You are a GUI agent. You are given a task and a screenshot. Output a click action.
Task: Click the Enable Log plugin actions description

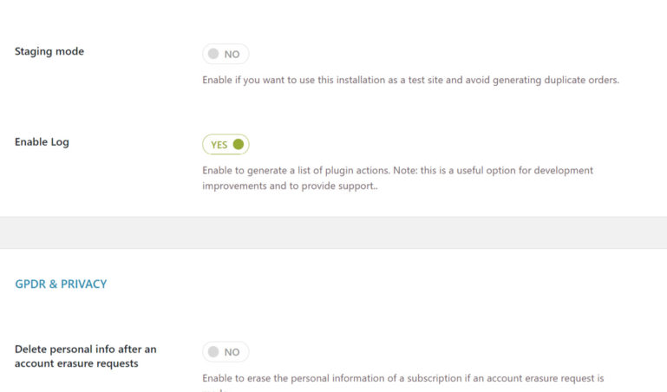pyautogui.click(x=397, y=171)
